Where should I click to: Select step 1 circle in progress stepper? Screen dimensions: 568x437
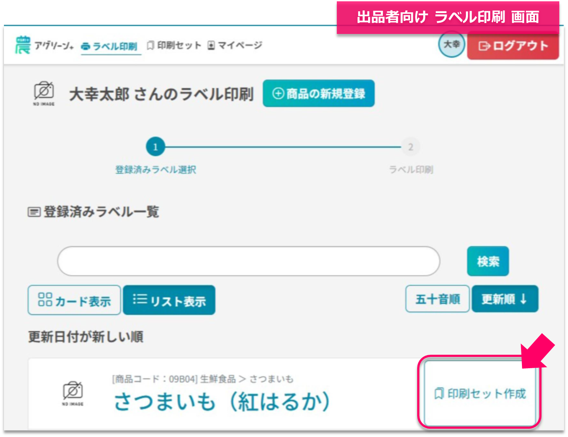coord(155,147)
